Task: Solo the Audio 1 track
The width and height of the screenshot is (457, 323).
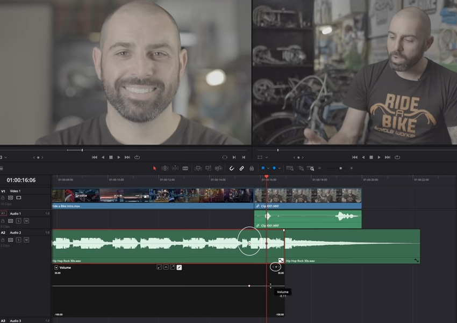Action: [18, 221]
